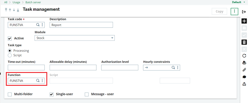Open the Function field actions dots
248x103 pixels.
42,81
